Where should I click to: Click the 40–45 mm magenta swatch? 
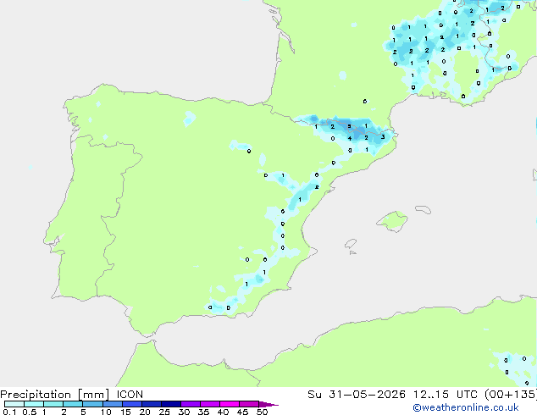click(x=230, y=404)
